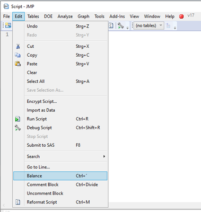Open the Add-Ins menu
Screen dimensions: 201x212
(117, 16)
